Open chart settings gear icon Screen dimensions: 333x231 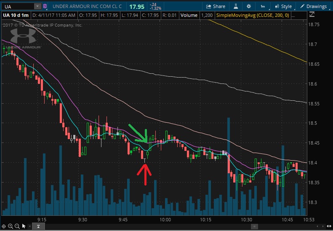coord(249,6)
